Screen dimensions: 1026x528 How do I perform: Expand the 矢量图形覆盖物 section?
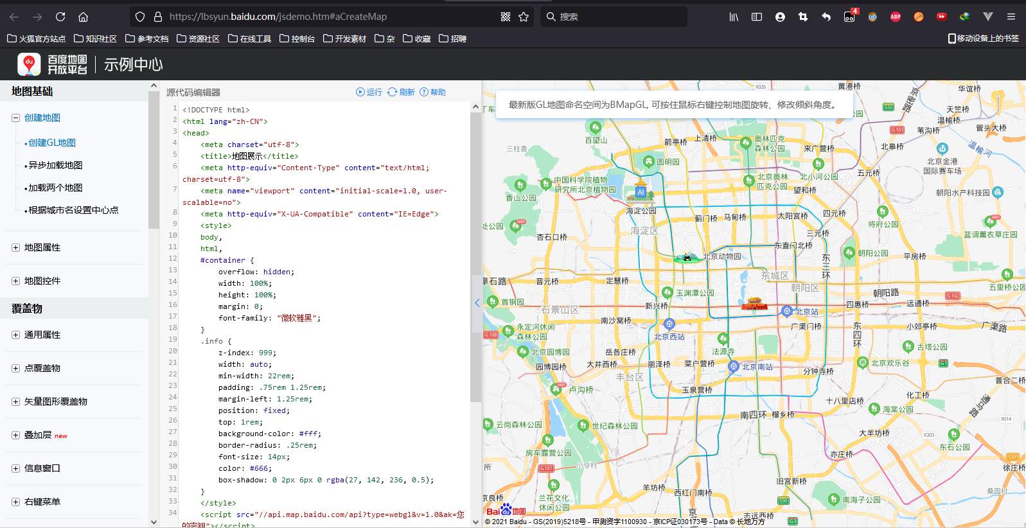point(15,401)
